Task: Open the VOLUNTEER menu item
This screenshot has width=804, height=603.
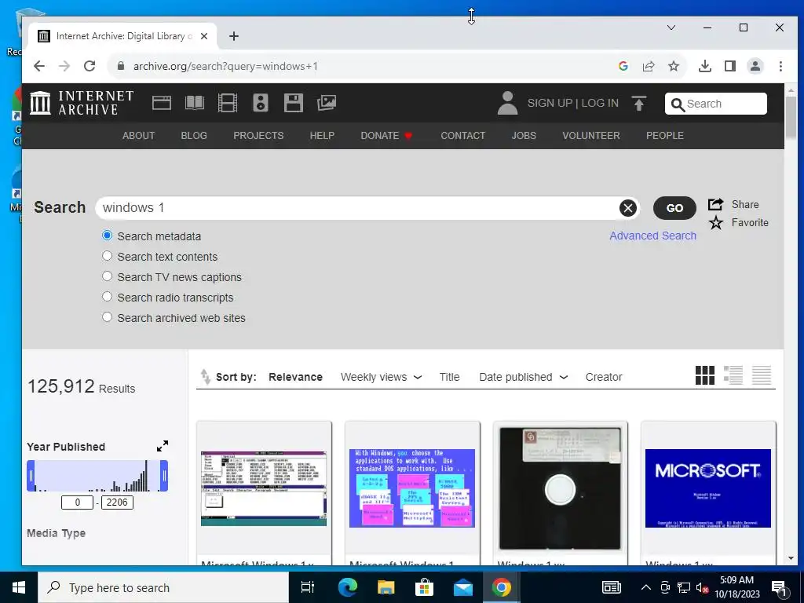Action: pos(591,135)
